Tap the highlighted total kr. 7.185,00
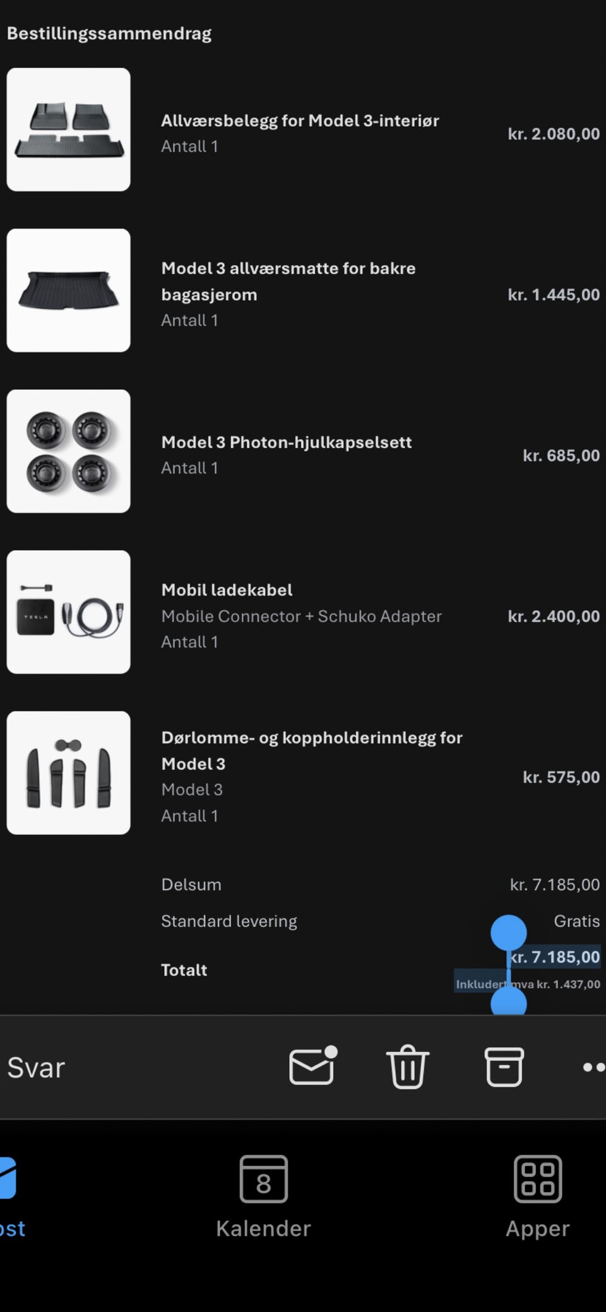Image resolution: width=606 pixels, height=1312 pixels. [x=555, y=957]
